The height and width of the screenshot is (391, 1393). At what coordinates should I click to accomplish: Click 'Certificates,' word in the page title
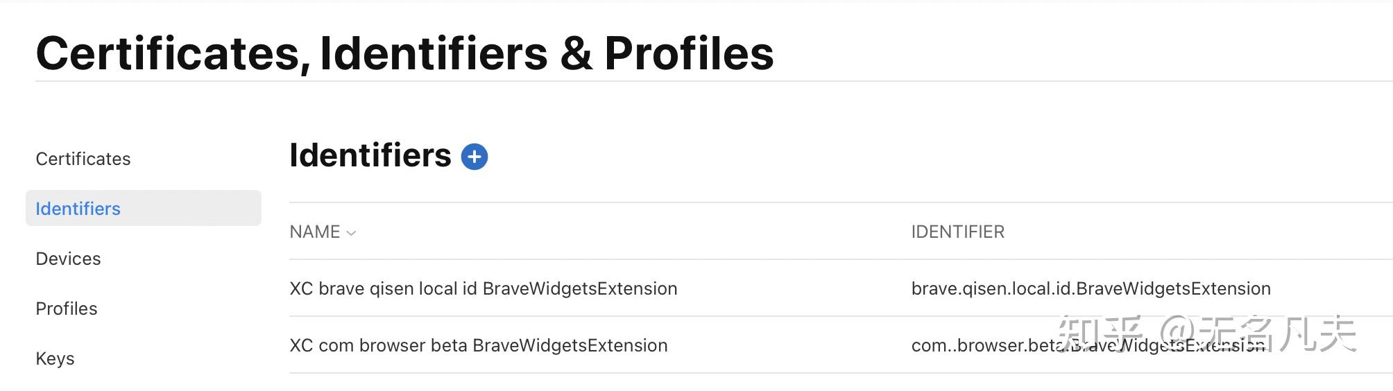[173, 53]
